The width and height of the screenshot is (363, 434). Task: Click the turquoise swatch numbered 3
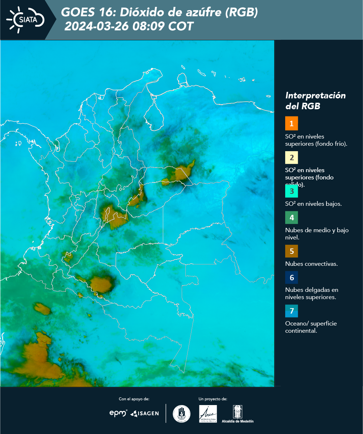[x=291, y=191]
